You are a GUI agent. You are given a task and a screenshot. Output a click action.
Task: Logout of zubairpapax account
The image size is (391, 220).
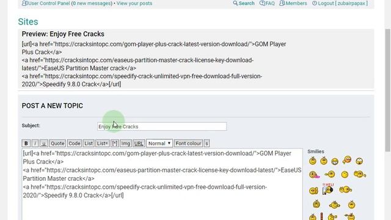[x=340, y=3]
